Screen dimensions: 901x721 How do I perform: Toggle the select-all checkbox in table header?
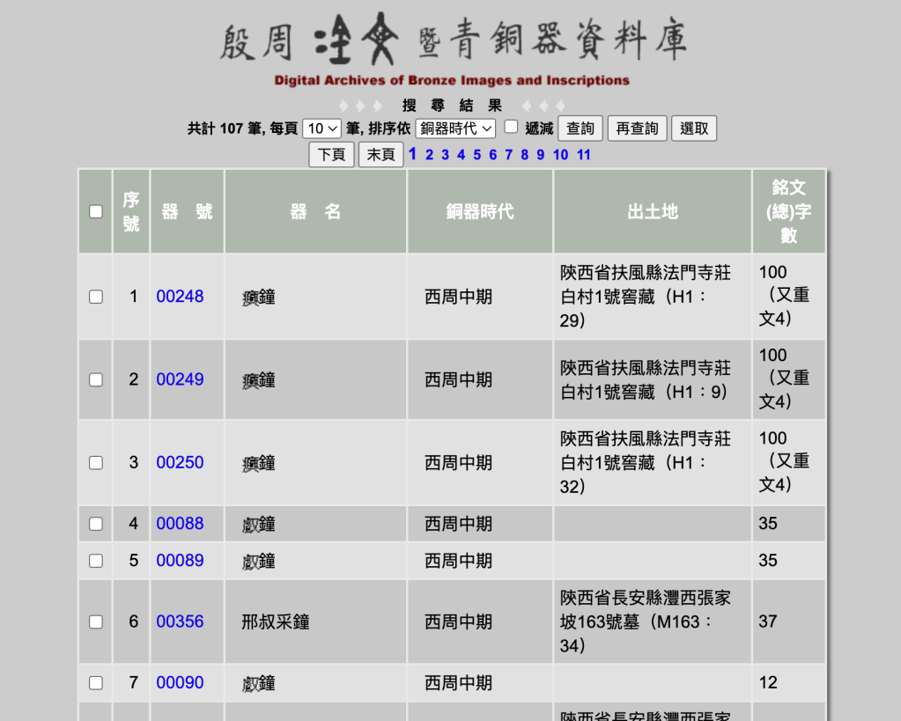tap(96, 211)
